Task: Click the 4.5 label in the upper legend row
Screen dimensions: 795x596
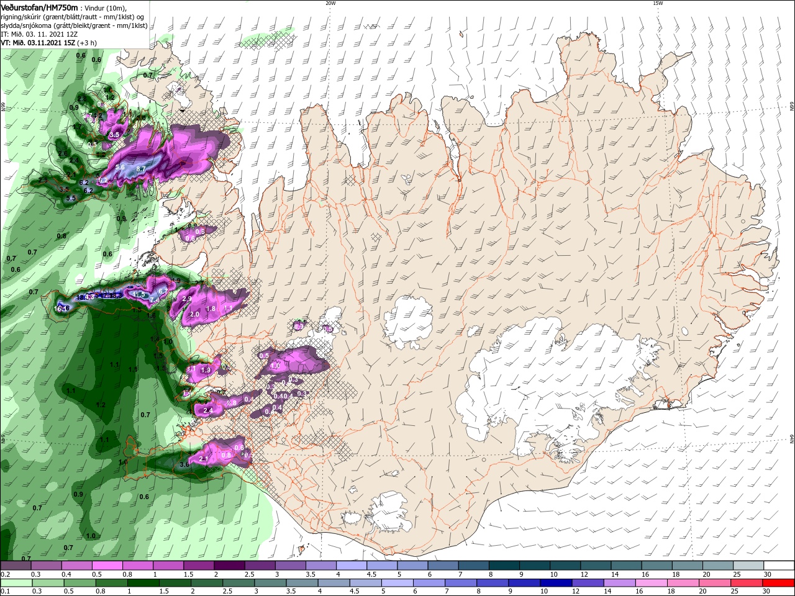Action: point(372,574)
